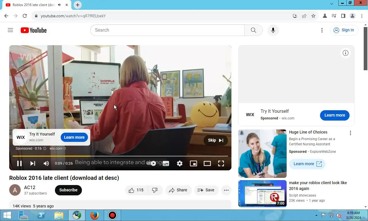The height and width of the screenshot is (221, 368).
Task: Click the address bar URL
Action: pos(73,16)
